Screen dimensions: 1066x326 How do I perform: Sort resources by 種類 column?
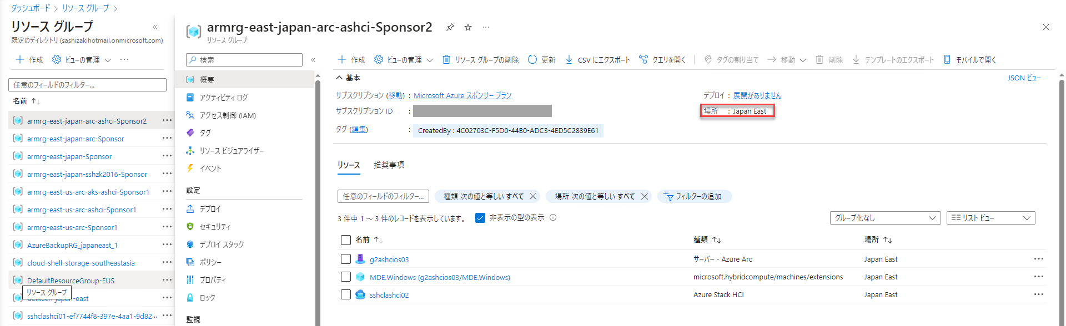[707, 240]
